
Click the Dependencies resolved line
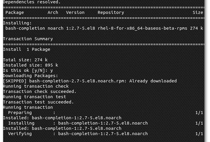[x=32, y=2]
